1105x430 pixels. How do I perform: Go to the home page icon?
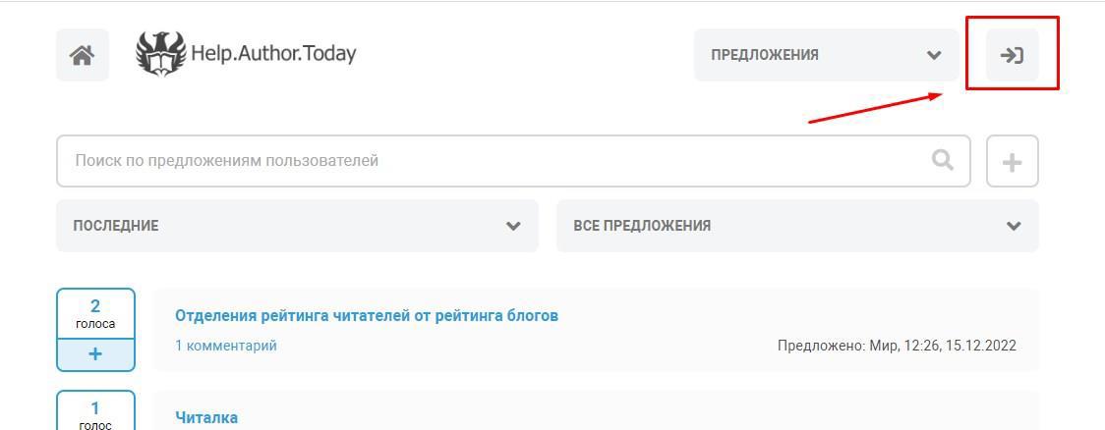click(82, 55)
